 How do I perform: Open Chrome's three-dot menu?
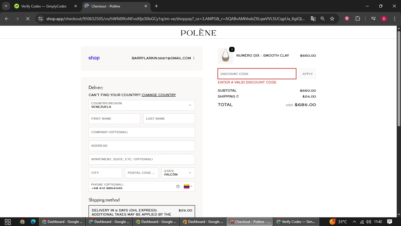click(x=395, y=19)
